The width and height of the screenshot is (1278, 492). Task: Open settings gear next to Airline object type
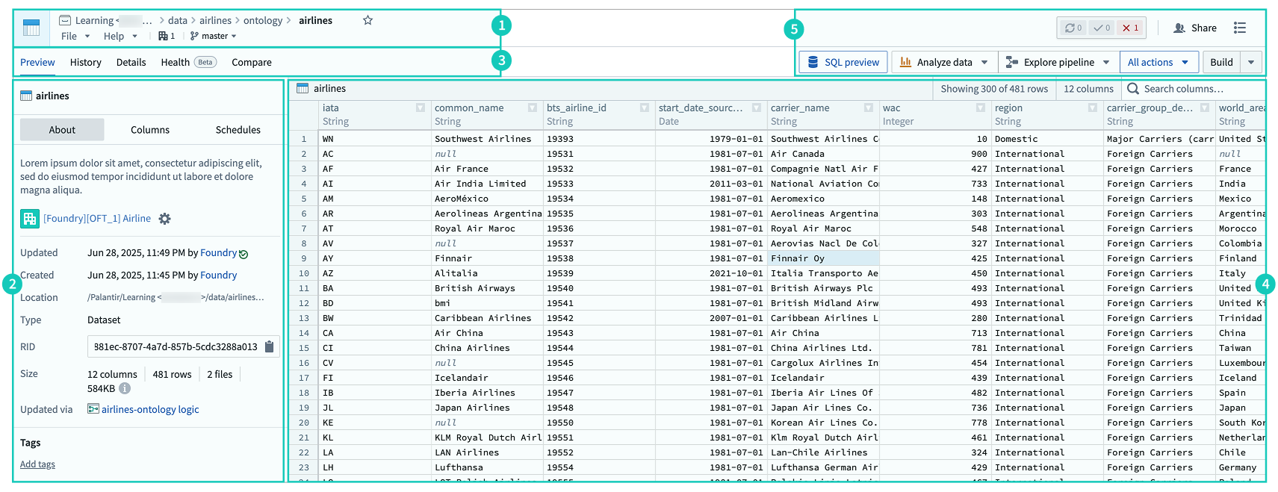tap(165, 219)
